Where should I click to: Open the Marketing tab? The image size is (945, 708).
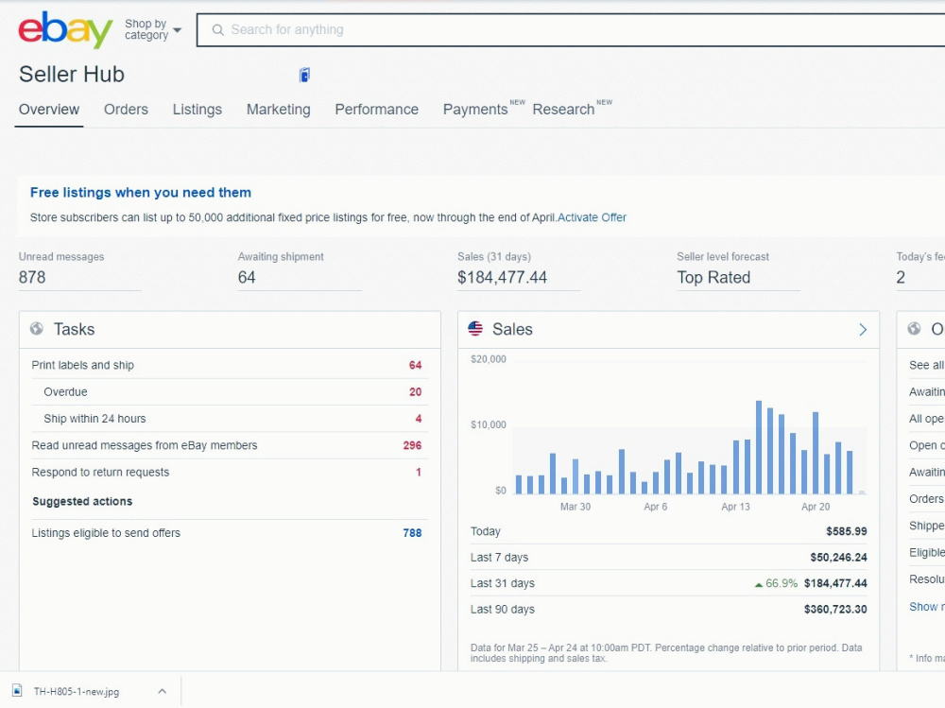279,109
